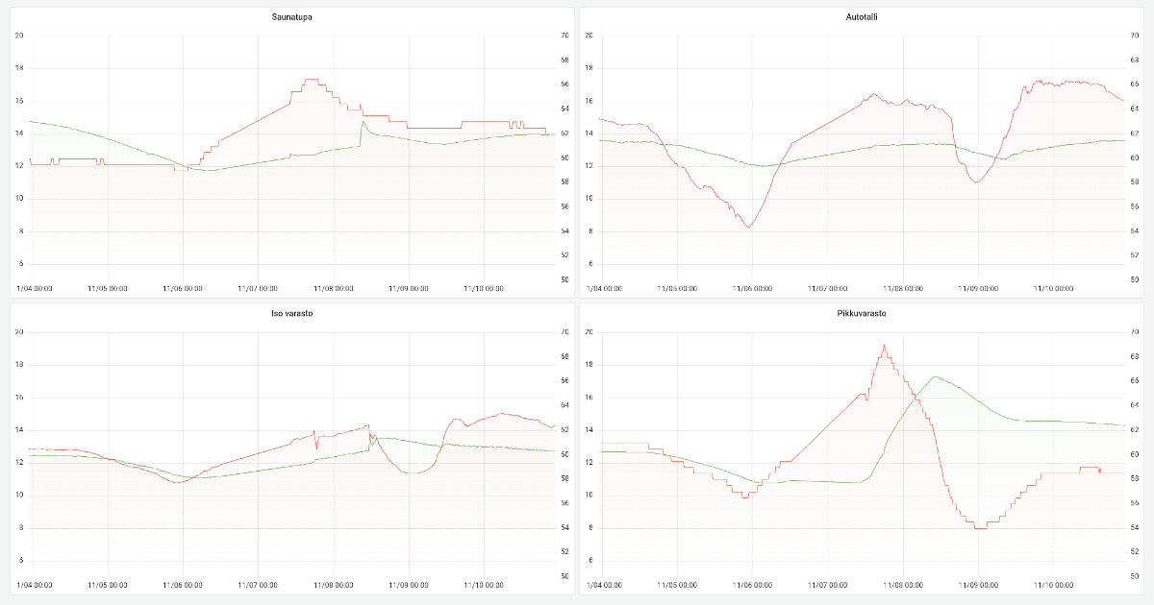
Task: Click 11/09 00:00 on the Pikkuvarasto time axis
Action: 977,585
